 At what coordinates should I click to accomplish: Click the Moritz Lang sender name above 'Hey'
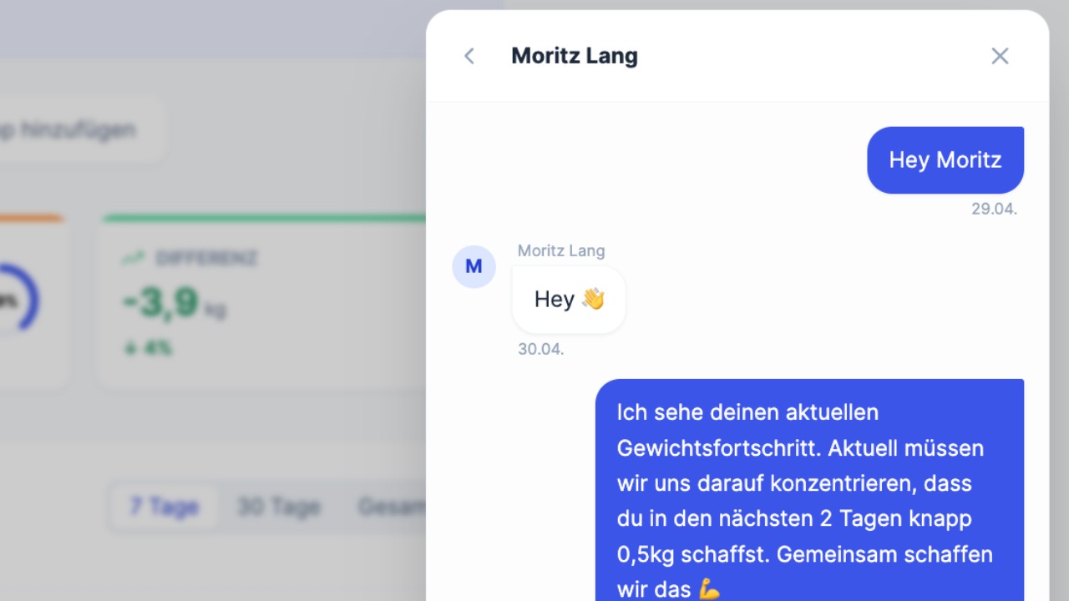tap(561, 250)
